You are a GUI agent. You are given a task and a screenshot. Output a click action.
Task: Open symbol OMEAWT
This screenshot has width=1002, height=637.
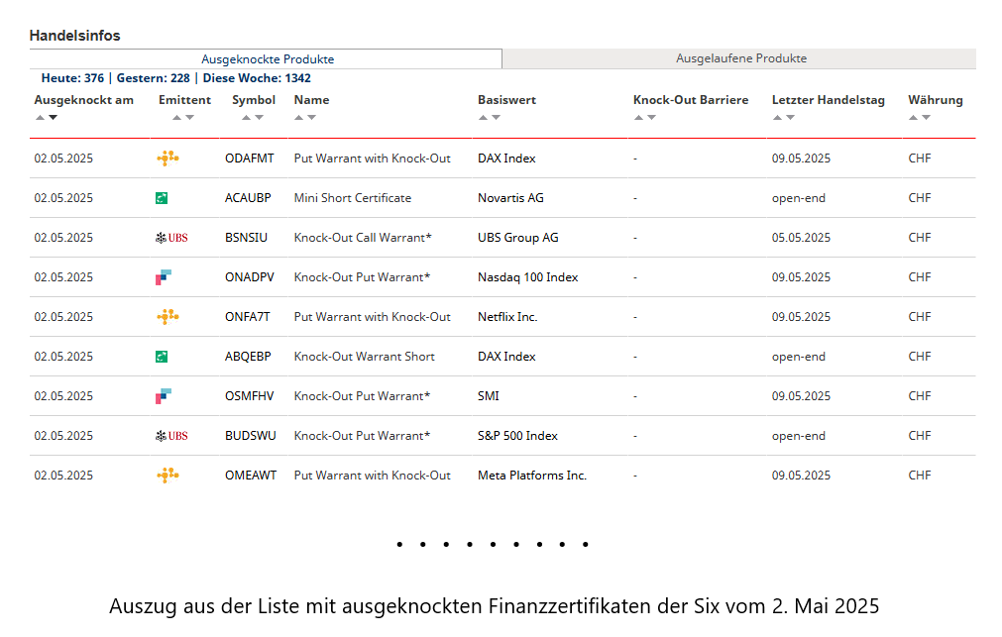tap(251, 476)
